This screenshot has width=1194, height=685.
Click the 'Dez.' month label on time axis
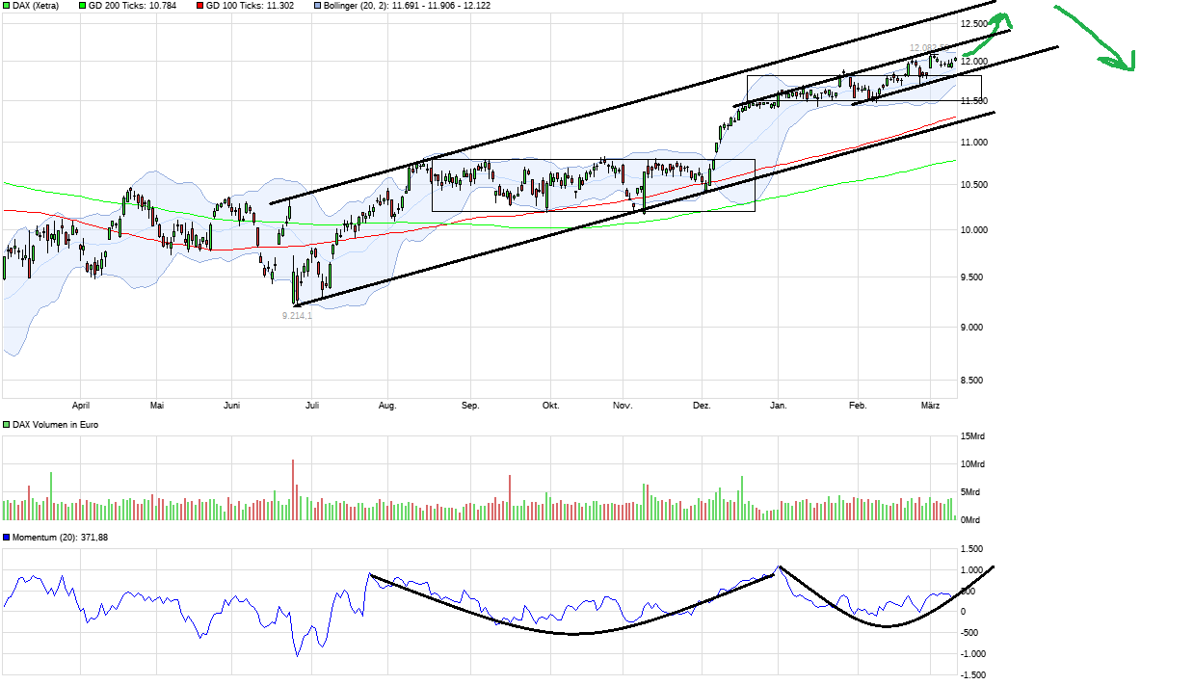[x=702, y=406]
